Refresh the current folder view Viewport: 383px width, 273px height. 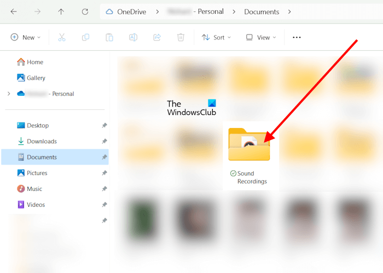(x=85, y=11)
